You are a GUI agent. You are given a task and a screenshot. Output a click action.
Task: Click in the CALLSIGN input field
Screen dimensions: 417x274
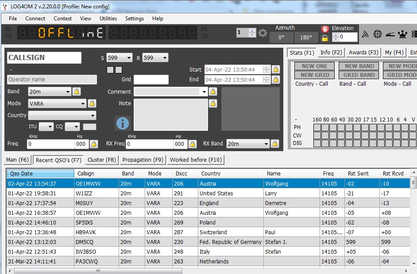(44, 57)
